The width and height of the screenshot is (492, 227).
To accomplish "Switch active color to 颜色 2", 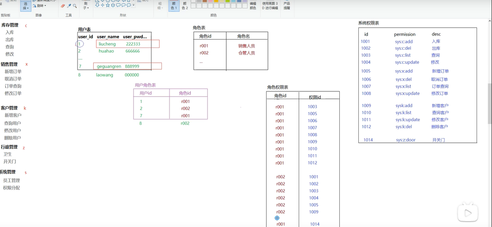I will 185,5.
